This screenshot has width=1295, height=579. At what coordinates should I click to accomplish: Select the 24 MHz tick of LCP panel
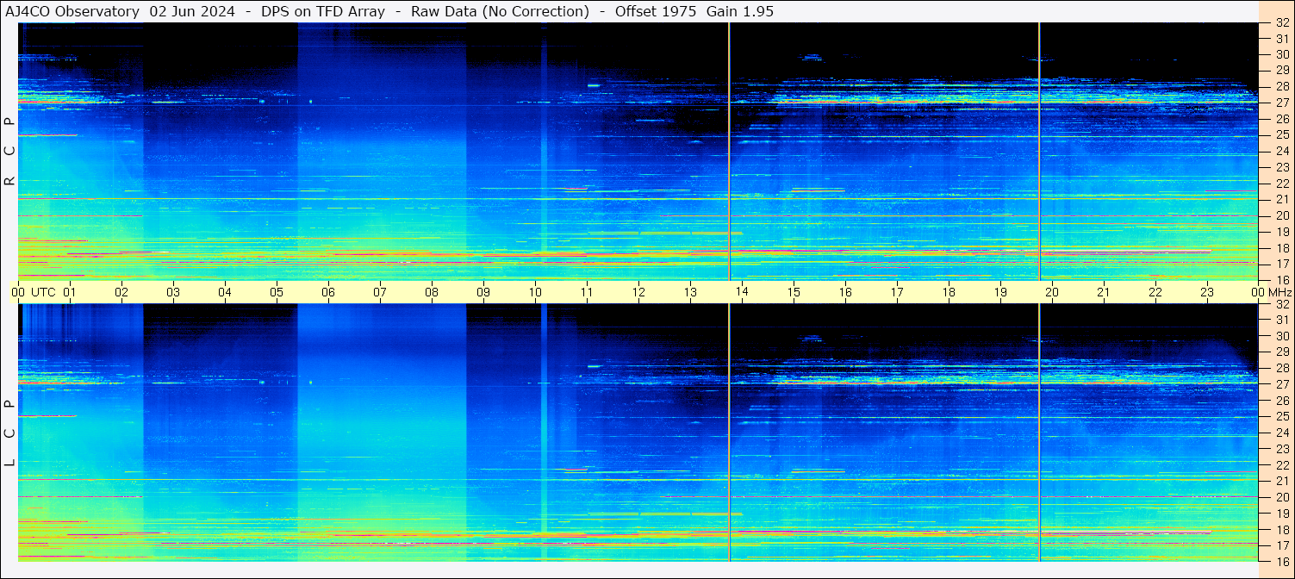1281,433
